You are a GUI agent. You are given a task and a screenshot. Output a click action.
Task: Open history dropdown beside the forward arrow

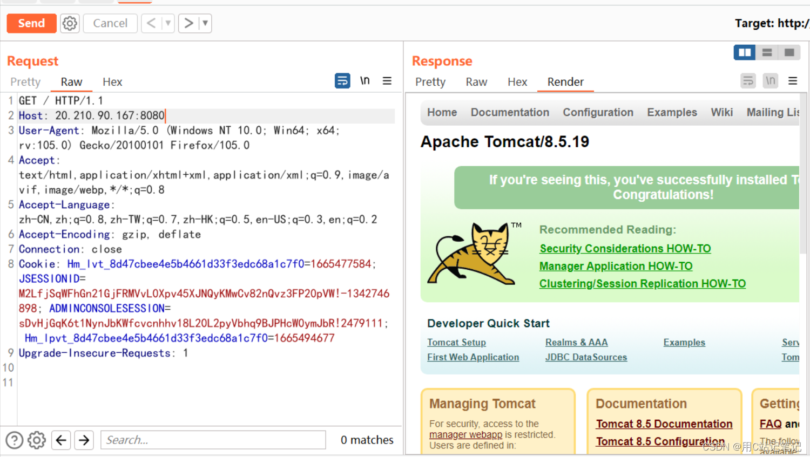pos(205,23)
